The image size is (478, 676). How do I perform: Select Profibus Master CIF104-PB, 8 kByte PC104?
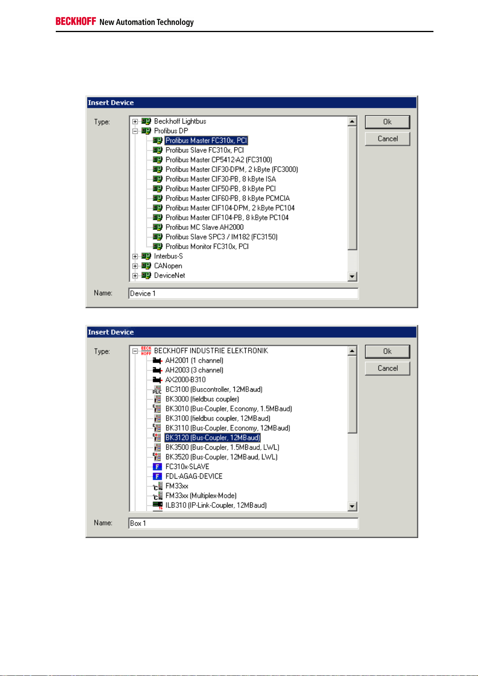click(x=227, y=217)
